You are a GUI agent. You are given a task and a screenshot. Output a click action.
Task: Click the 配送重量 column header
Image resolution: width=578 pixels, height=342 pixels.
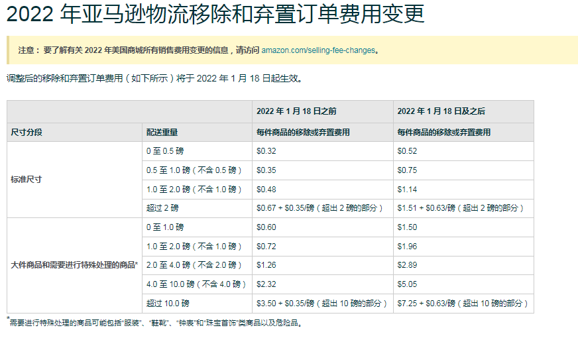(162, 133)
